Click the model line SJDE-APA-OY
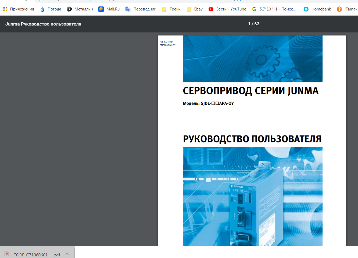358x258 pixels. [208, 103]
